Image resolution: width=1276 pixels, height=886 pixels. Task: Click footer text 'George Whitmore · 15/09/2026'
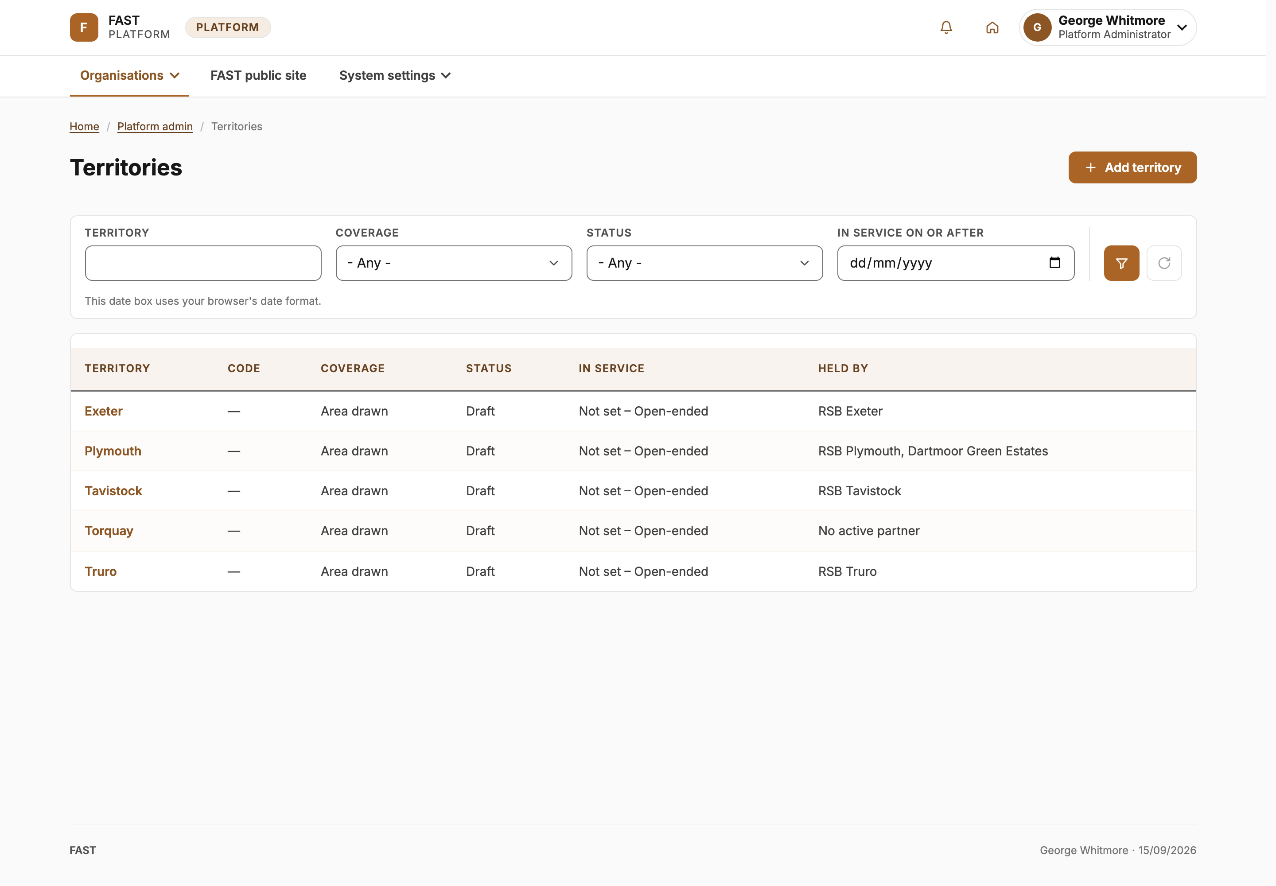tap(1118, 851)
